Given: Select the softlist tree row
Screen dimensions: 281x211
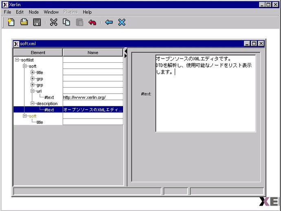Looking at the screenshot, I should [27, 60].
